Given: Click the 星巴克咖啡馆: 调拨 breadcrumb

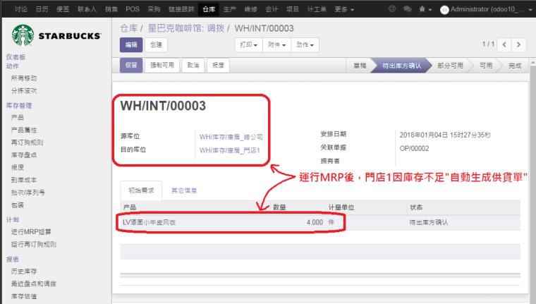Looking at the screenshot, I should point(186,28).
